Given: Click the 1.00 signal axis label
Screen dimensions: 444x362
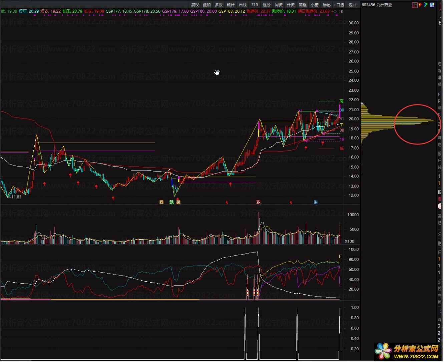Looking at the screenshot, I should [x=355, y=308].
